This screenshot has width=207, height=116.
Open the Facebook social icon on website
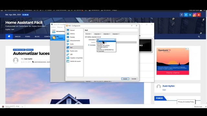[181, 15]
